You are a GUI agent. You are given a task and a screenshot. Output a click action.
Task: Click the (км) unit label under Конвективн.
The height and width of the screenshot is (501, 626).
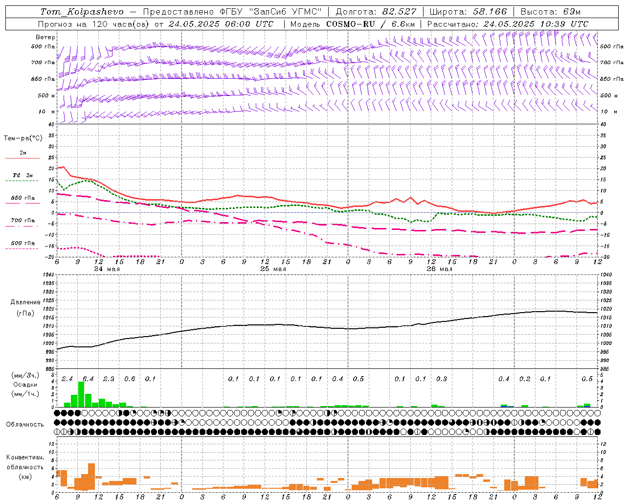[25, 477]
